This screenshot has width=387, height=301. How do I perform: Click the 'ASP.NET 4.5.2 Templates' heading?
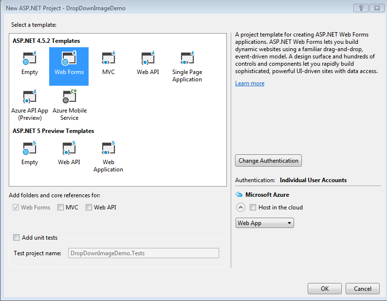coord(46,41)
